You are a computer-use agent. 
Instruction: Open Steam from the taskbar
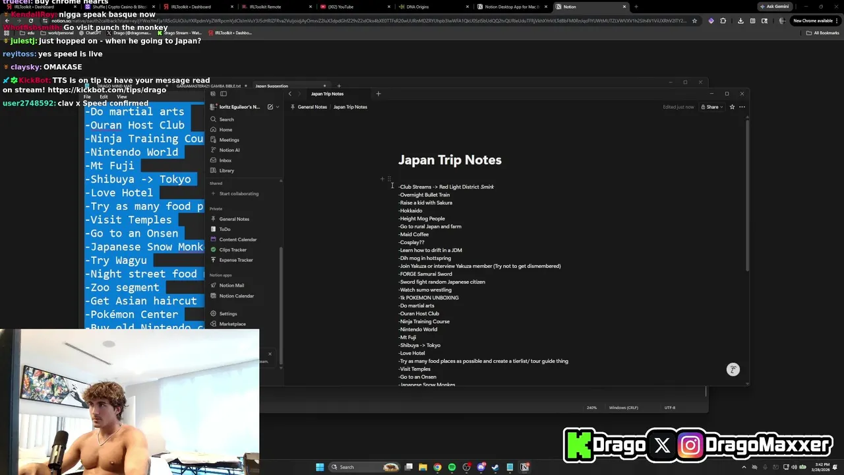point(495,467)
